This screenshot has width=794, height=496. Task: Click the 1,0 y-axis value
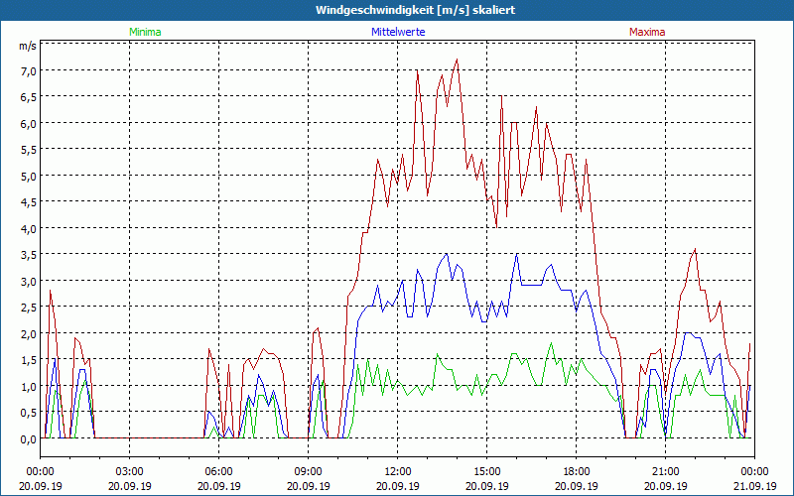[x=28, y=387]
